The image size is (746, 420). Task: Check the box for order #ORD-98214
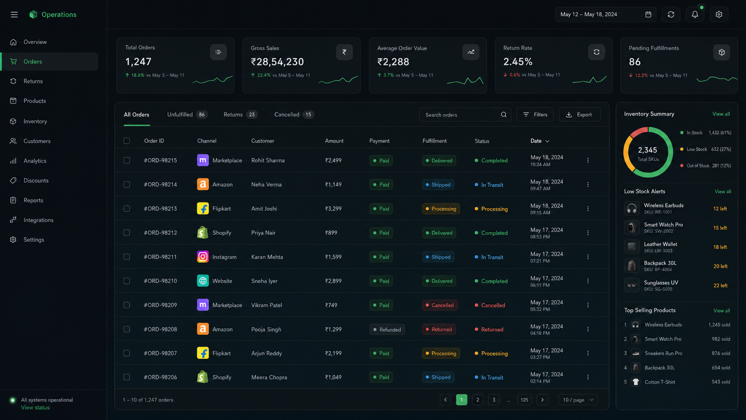[x=127, y=184]
